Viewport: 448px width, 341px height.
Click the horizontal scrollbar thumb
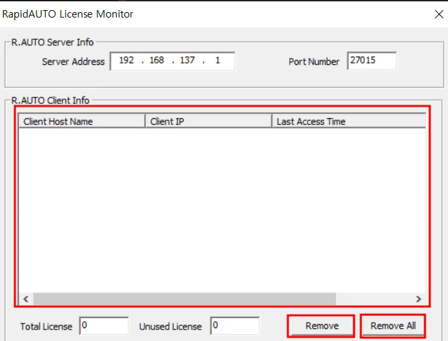184,299
